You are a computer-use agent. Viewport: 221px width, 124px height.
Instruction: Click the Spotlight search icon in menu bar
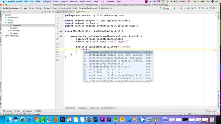click(208, 1)
